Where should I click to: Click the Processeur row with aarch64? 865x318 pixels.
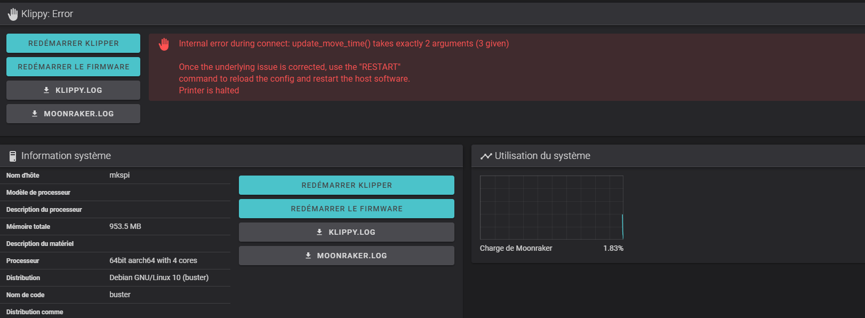point(115,261)
